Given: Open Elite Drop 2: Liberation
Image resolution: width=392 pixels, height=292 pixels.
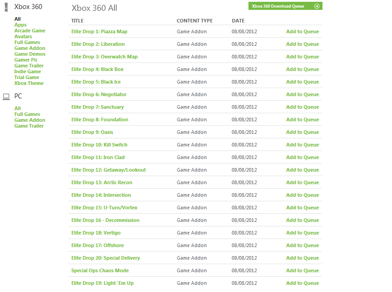Looking at the screenshot, I should tap(98, 44).
